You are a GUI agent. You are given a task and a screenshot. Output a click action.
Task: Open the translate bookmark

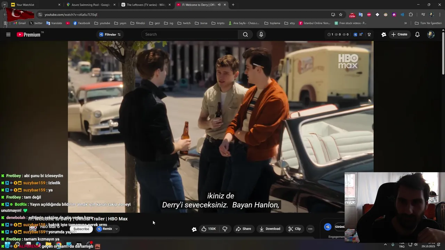54,23
